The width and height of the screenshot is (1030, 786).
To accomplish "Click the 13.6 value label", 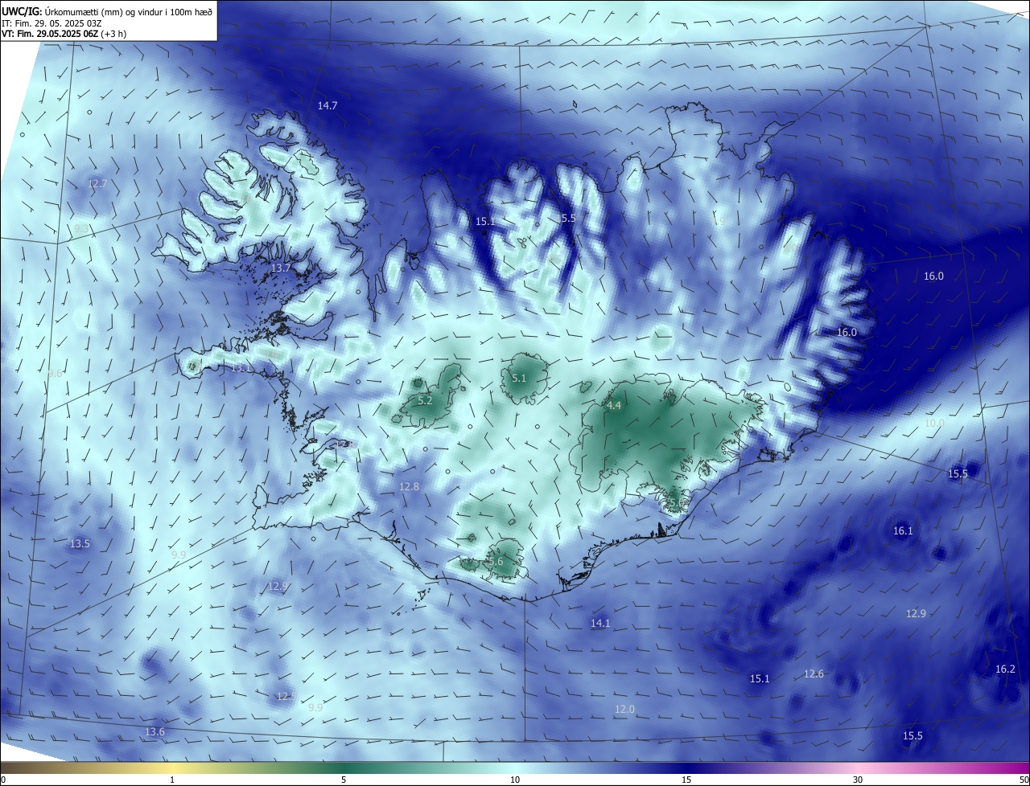I will [154, 731].
